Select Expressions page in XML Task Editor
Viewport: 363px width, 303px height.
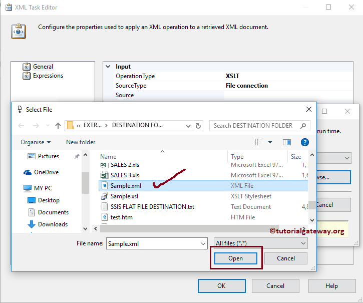tap(48, 76)
